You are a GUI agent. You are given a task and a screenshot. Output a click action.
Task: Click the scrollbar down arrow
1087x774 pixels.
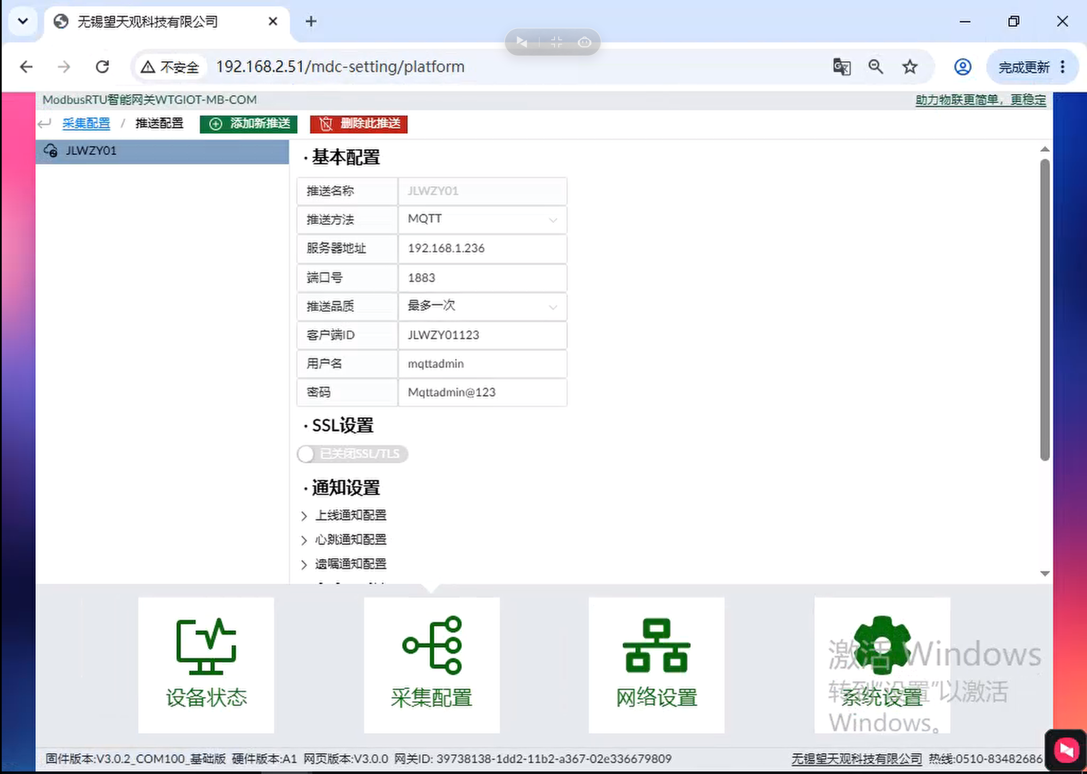1045,574
